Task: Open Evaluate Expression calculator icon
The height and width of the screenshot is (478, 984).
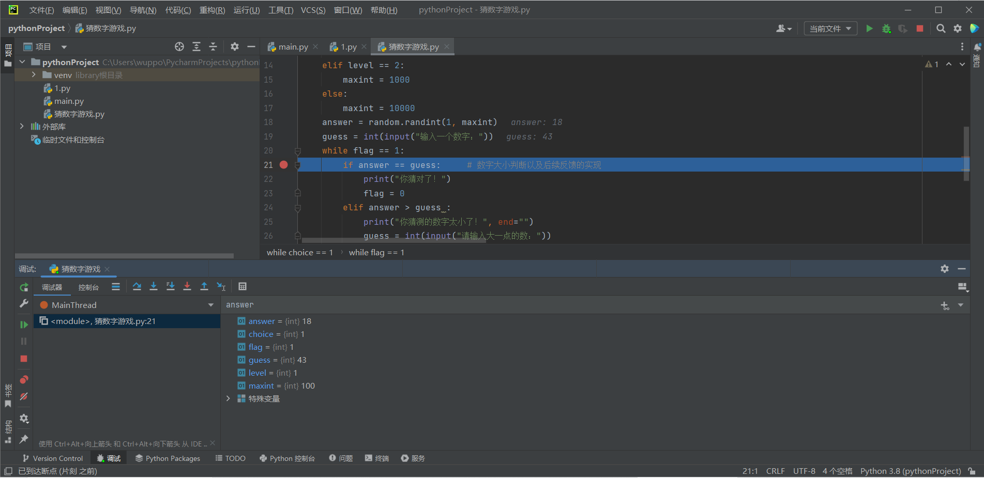Action: (243, 286)
